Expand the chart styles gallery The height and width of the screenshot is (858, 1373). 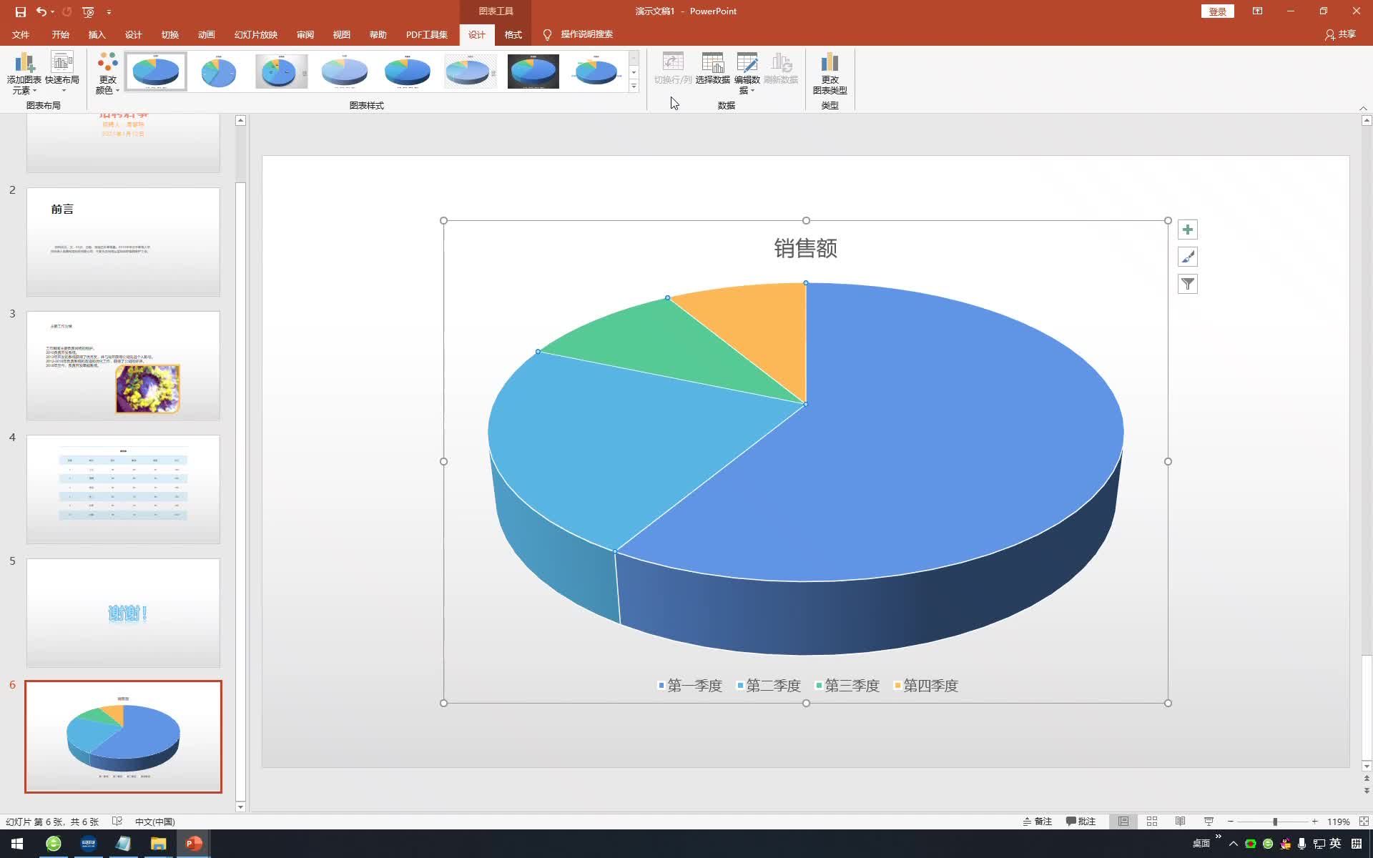point(634,86)
